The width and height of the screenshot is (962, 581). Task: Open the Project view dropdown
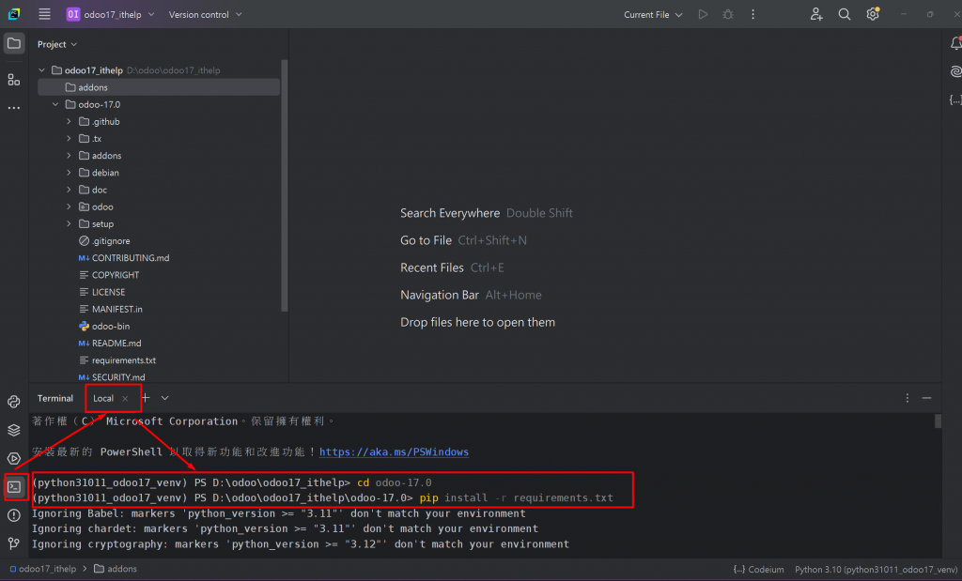(x=57, y=44)
